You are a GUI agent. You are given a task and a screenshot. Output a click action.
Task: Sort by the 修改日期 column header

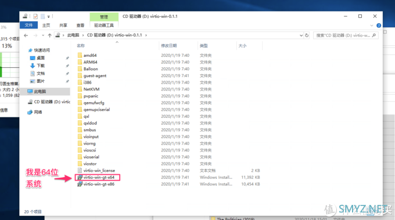(169, 45)
